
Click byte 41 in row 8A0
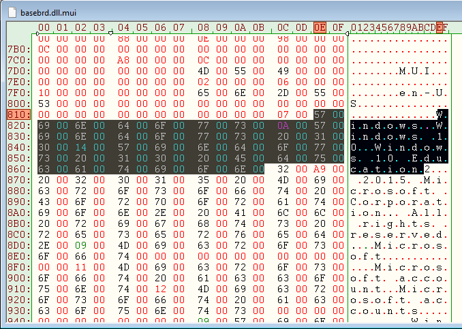click(240, 213)
